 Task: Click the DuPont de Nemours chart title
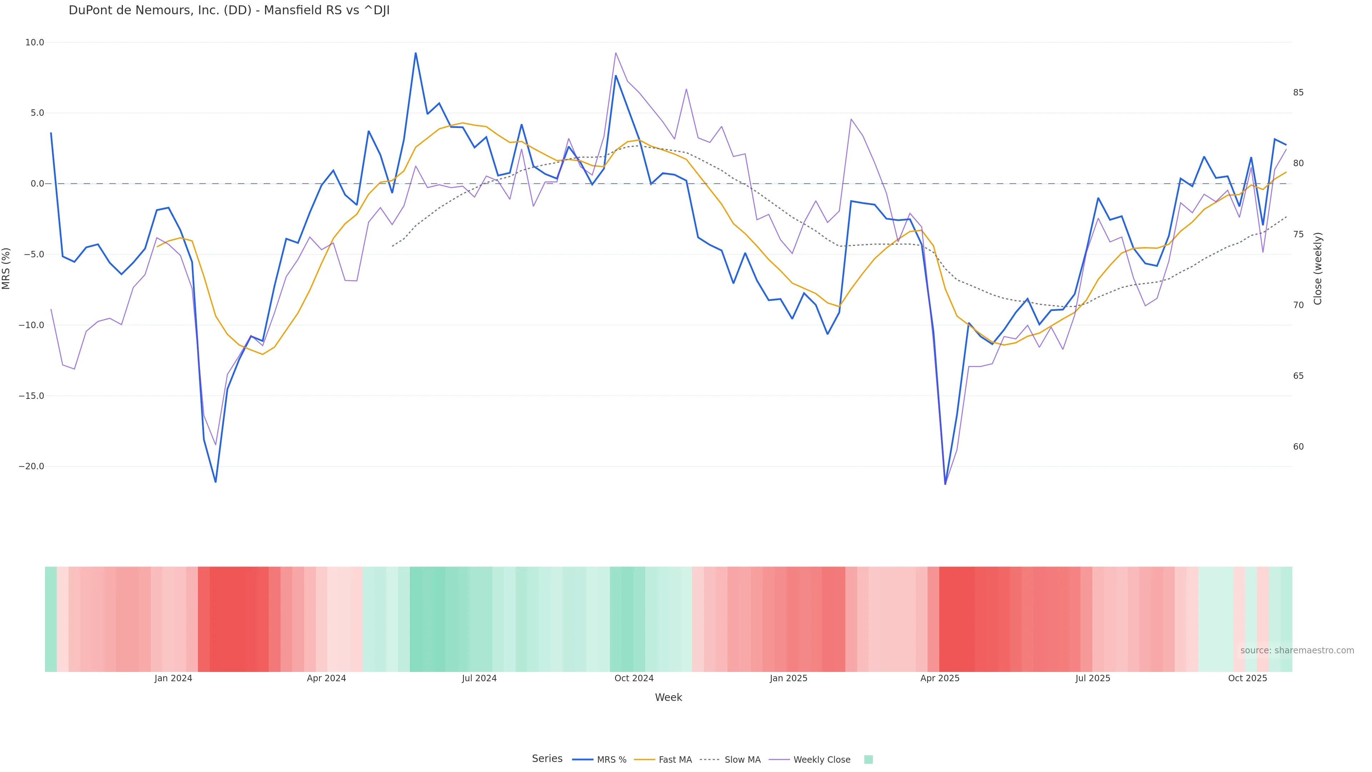(x=229, y=11)
